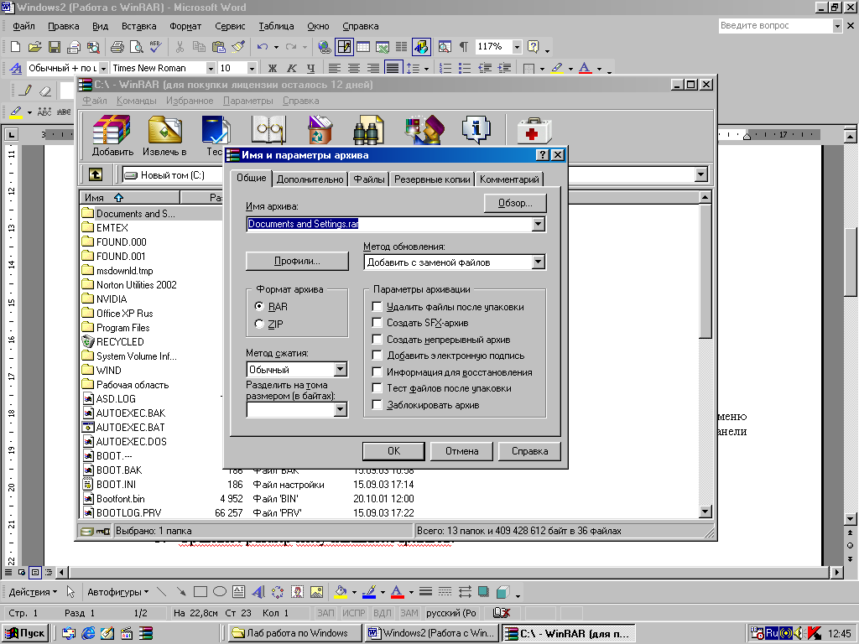
Task: Open the Метод сжатия dropdown
Action: [341, 369]
